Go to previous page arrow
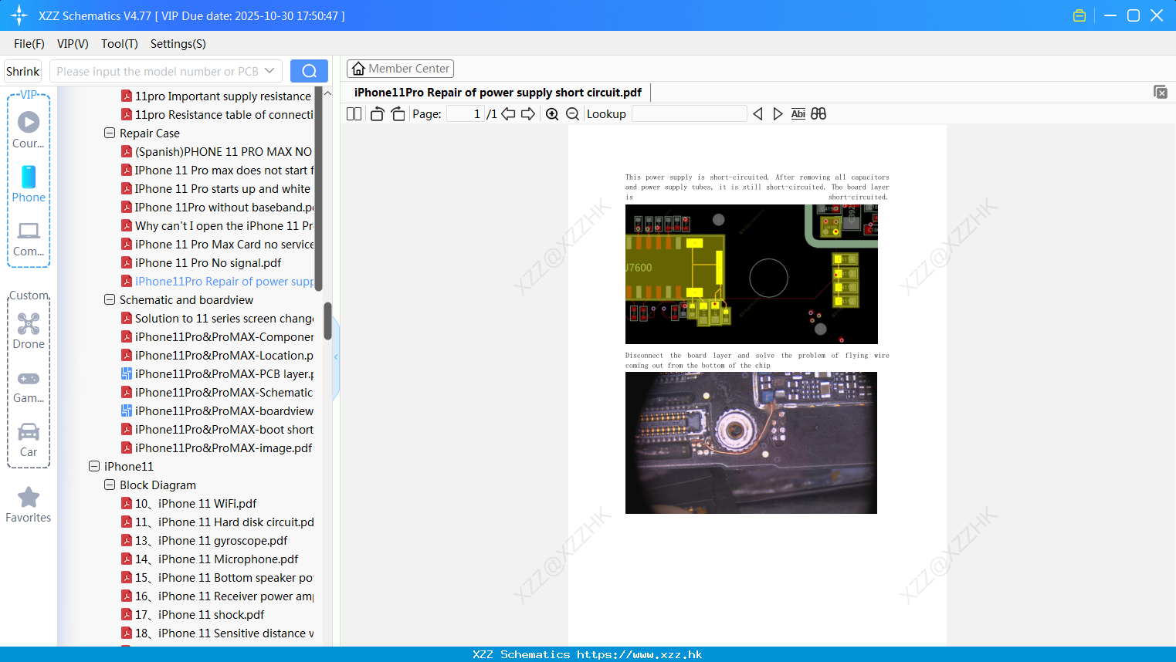The height and width of the screenshot is (662, 1176). (508, 113)
